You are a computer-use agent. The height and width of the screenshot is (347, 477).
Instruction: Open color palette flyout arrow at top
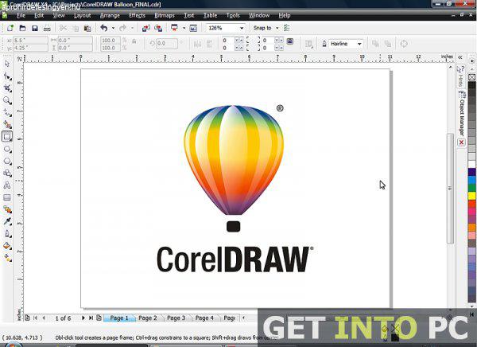coord(471,60)
